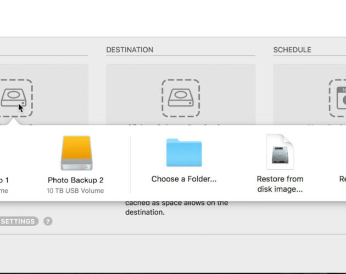Click the DESTINATION section header
This screenshot has height=274, width=346.
coord(130,50)
